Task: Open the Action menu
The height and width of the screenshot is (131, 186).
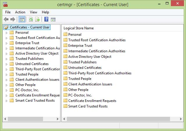Action: (20, 12)
